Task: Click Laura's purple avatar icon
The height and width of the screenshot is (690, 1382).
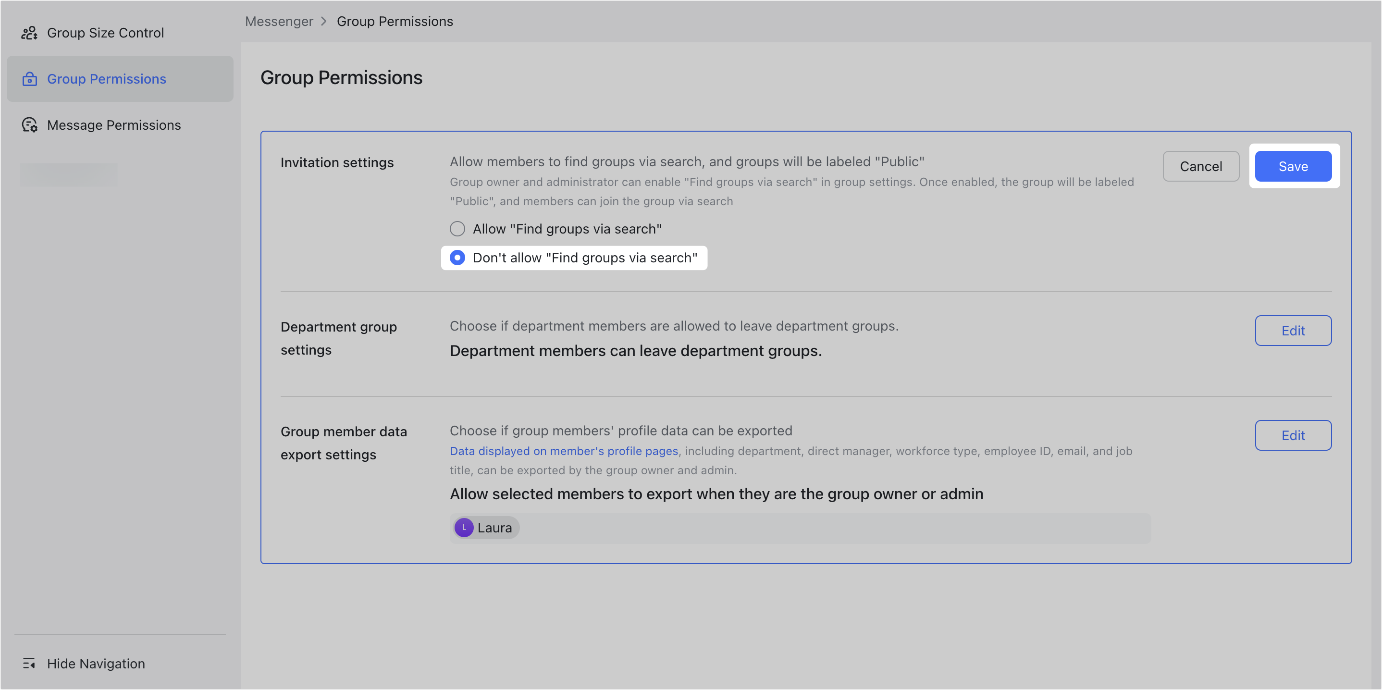Action: [x=464, y=528]
